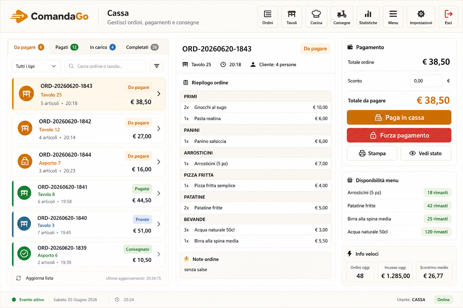Open the Ordini section in top bar

268,17
